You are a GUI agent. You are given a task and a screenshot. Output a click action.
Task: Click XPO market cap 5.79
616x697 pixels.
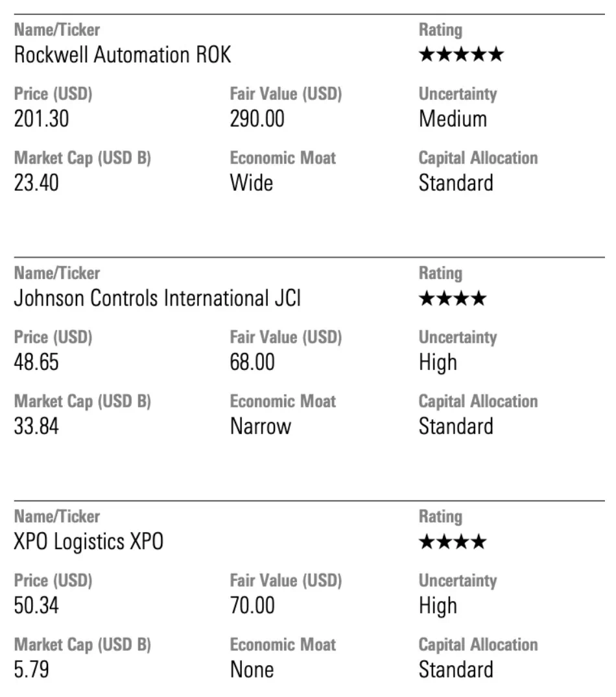(x=32, y=669)
